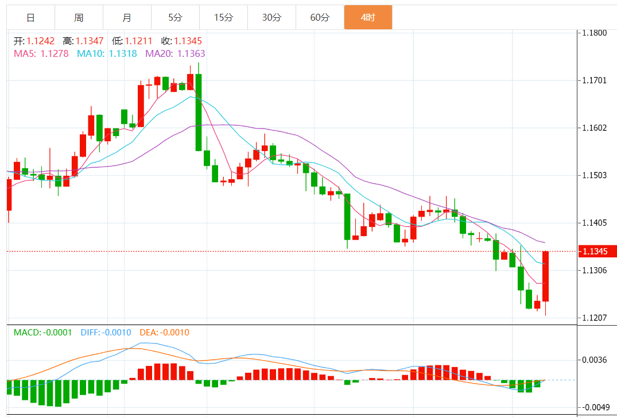Switch to the 月 monthly chart tab
This screenshot has height=417, width=617.
[127, 17]
